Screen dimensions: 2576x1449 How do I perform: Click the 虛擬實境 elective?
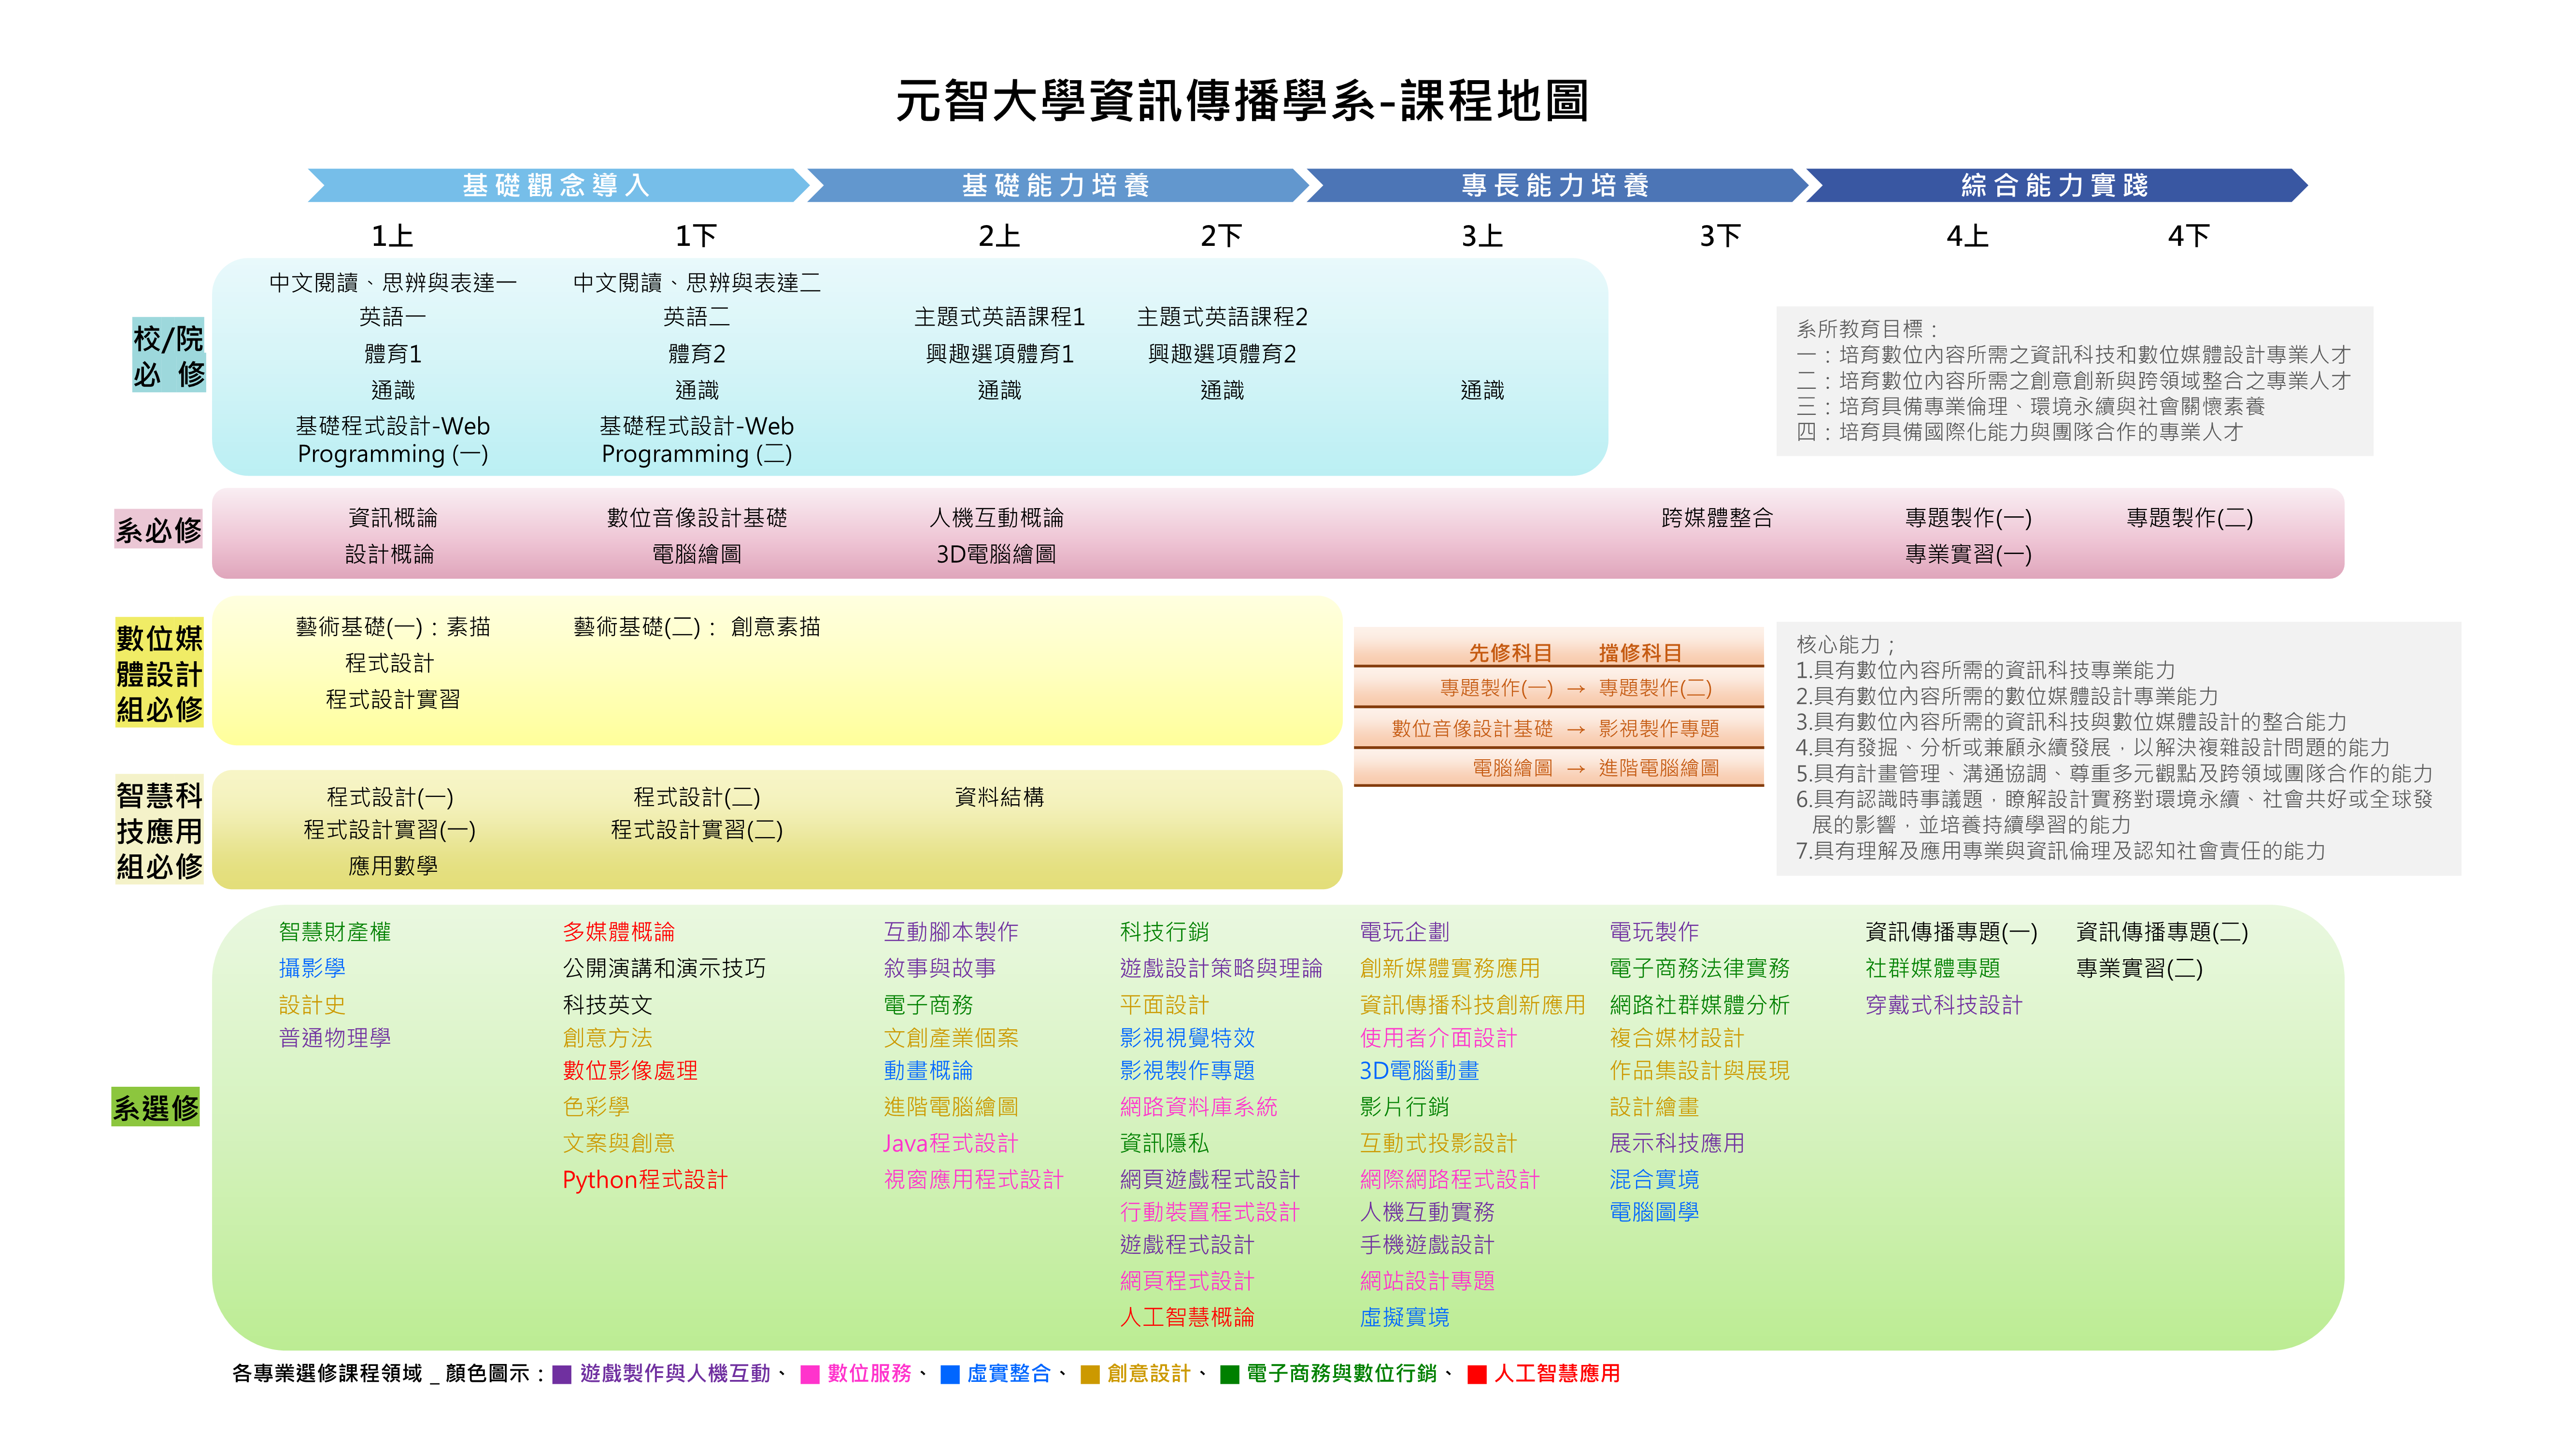(1404, 1318)
